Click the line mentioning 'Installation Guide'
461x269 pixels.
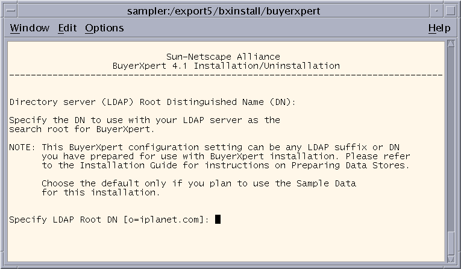(225, 165)
